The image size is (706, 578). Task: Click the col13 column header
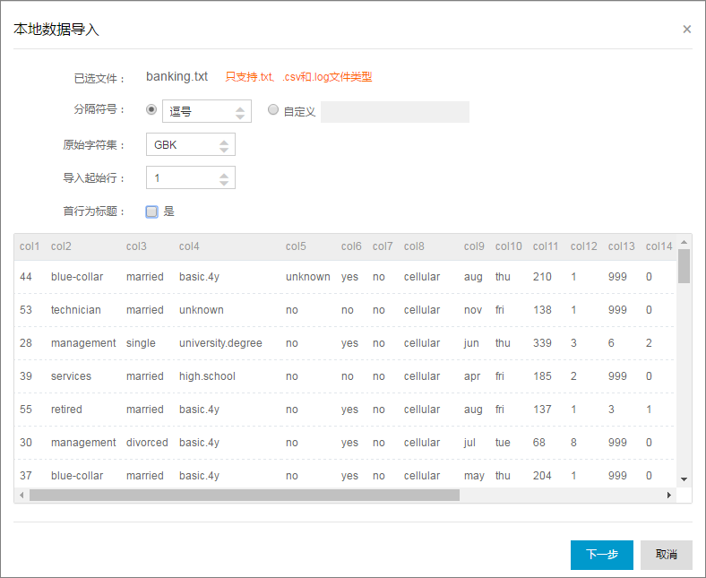(622, 246)
